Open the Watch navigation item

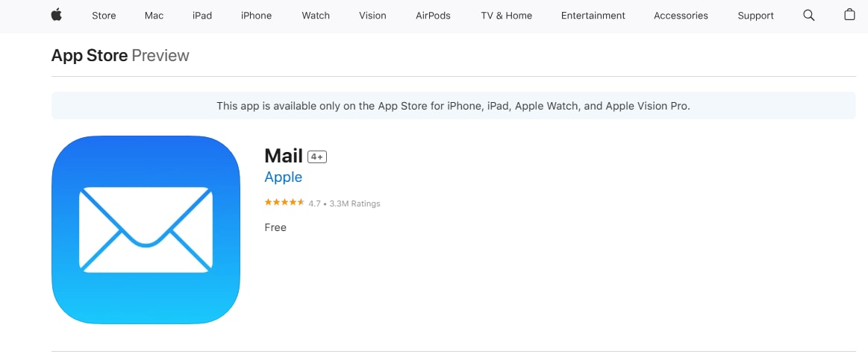click(316, 16)
